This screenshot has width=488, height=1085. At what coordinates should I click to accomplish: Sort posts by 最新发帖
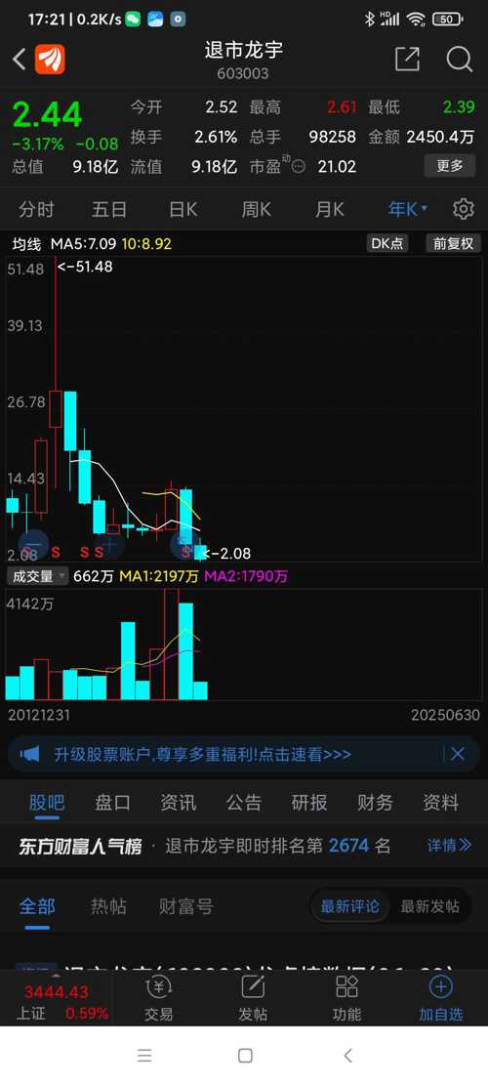pos(430,905)
